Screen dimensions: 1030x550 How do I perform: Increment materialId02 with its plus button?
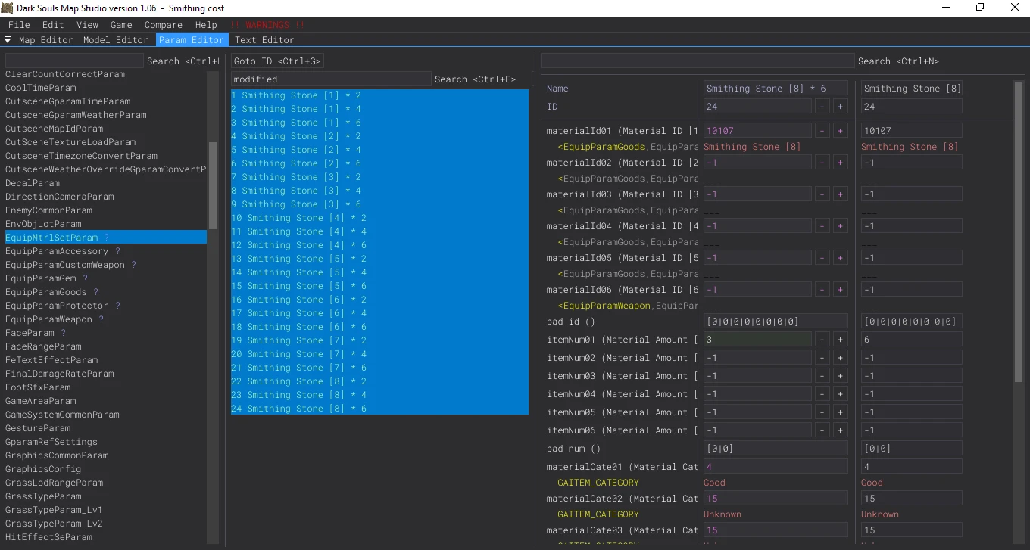click(840, 163)
